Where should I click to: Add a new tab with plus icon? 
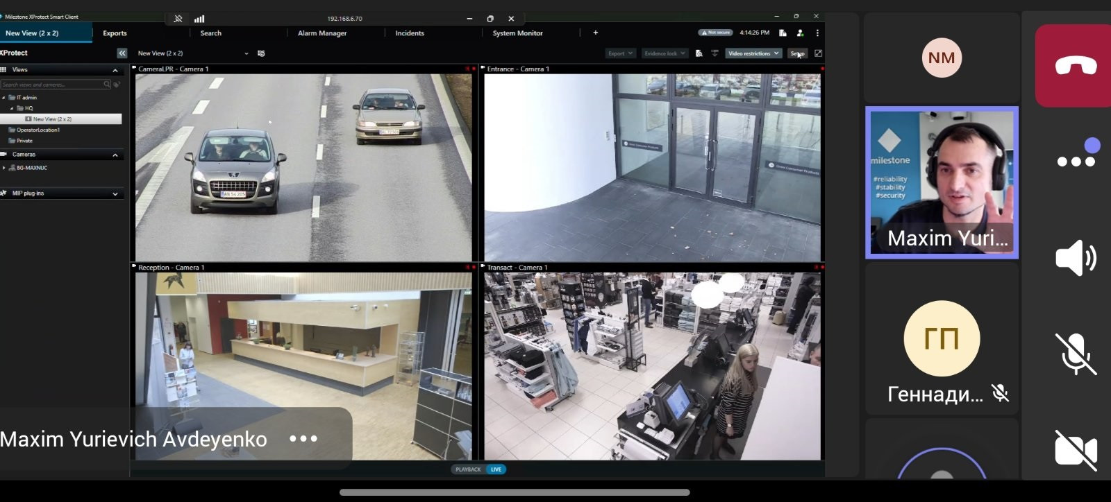click(595, 33)
